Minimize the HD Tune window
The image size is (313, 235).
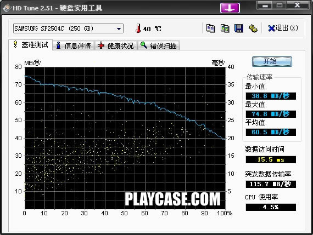pos(265,5)
